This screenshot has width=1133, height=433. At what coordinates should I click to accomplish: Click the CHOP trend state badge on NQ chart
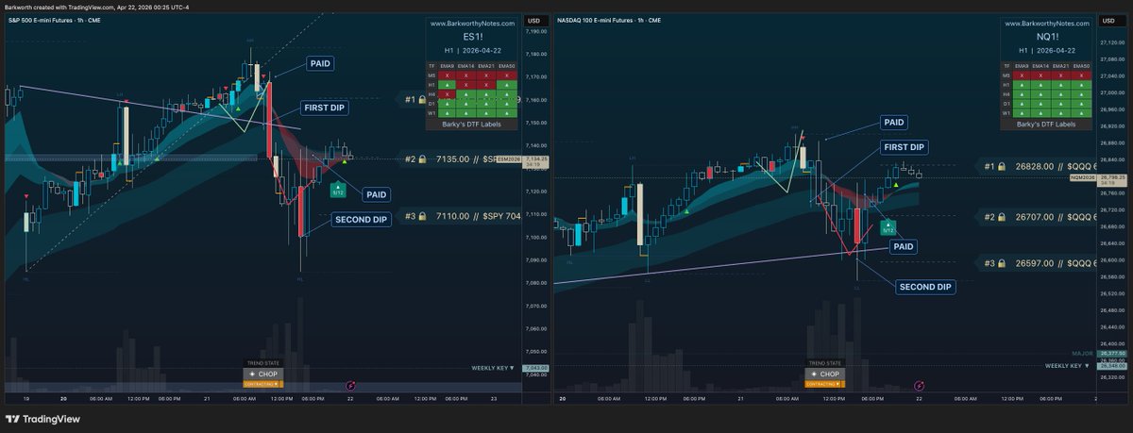[x=823, y=374]
